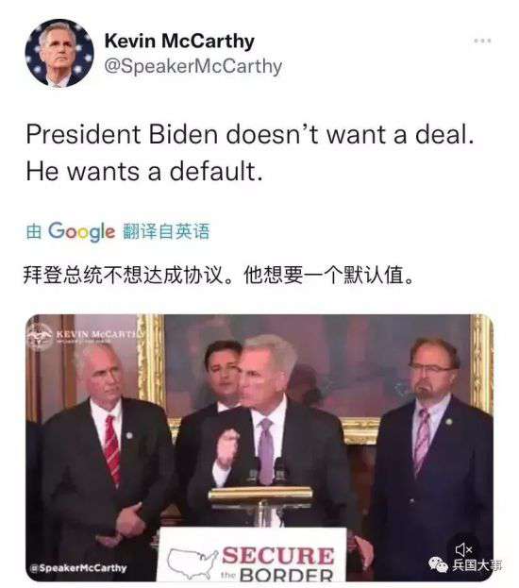The image size is (519, 588).
Task: Click the KEVIN McCARTHY overlay text in video
Action: (101, 334)
